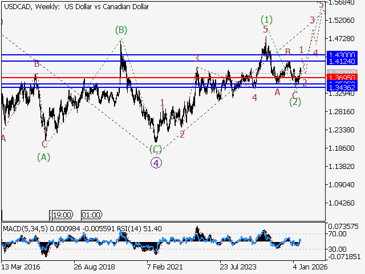Click the green (2) wave label

click(295, 102)
